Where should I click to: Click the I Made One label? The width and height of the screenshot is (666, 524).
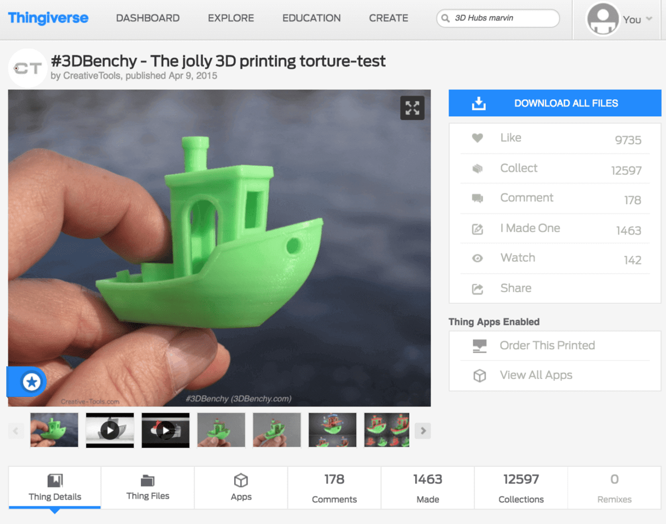(x=530, y=228)
